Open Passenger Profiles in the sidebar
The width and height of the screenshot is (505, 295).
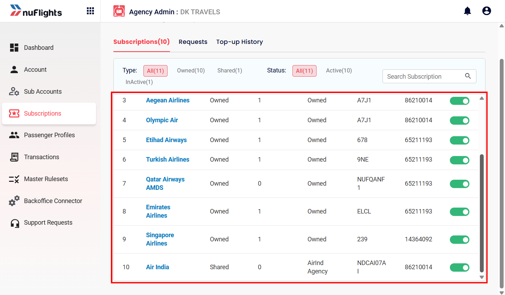click(49, 135)
